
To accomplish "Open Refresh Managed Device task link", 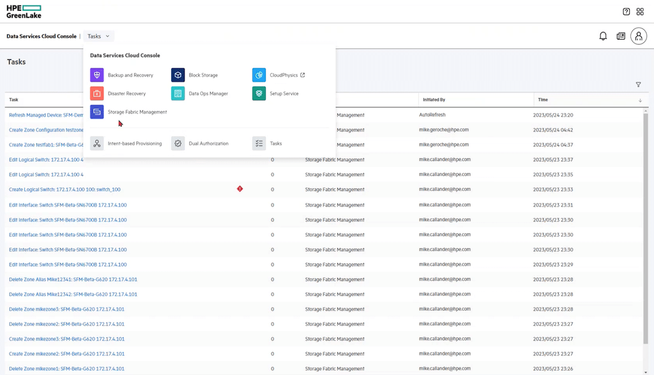I will [46, 115].
